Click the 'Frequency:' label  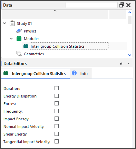[x=13, y=111]
